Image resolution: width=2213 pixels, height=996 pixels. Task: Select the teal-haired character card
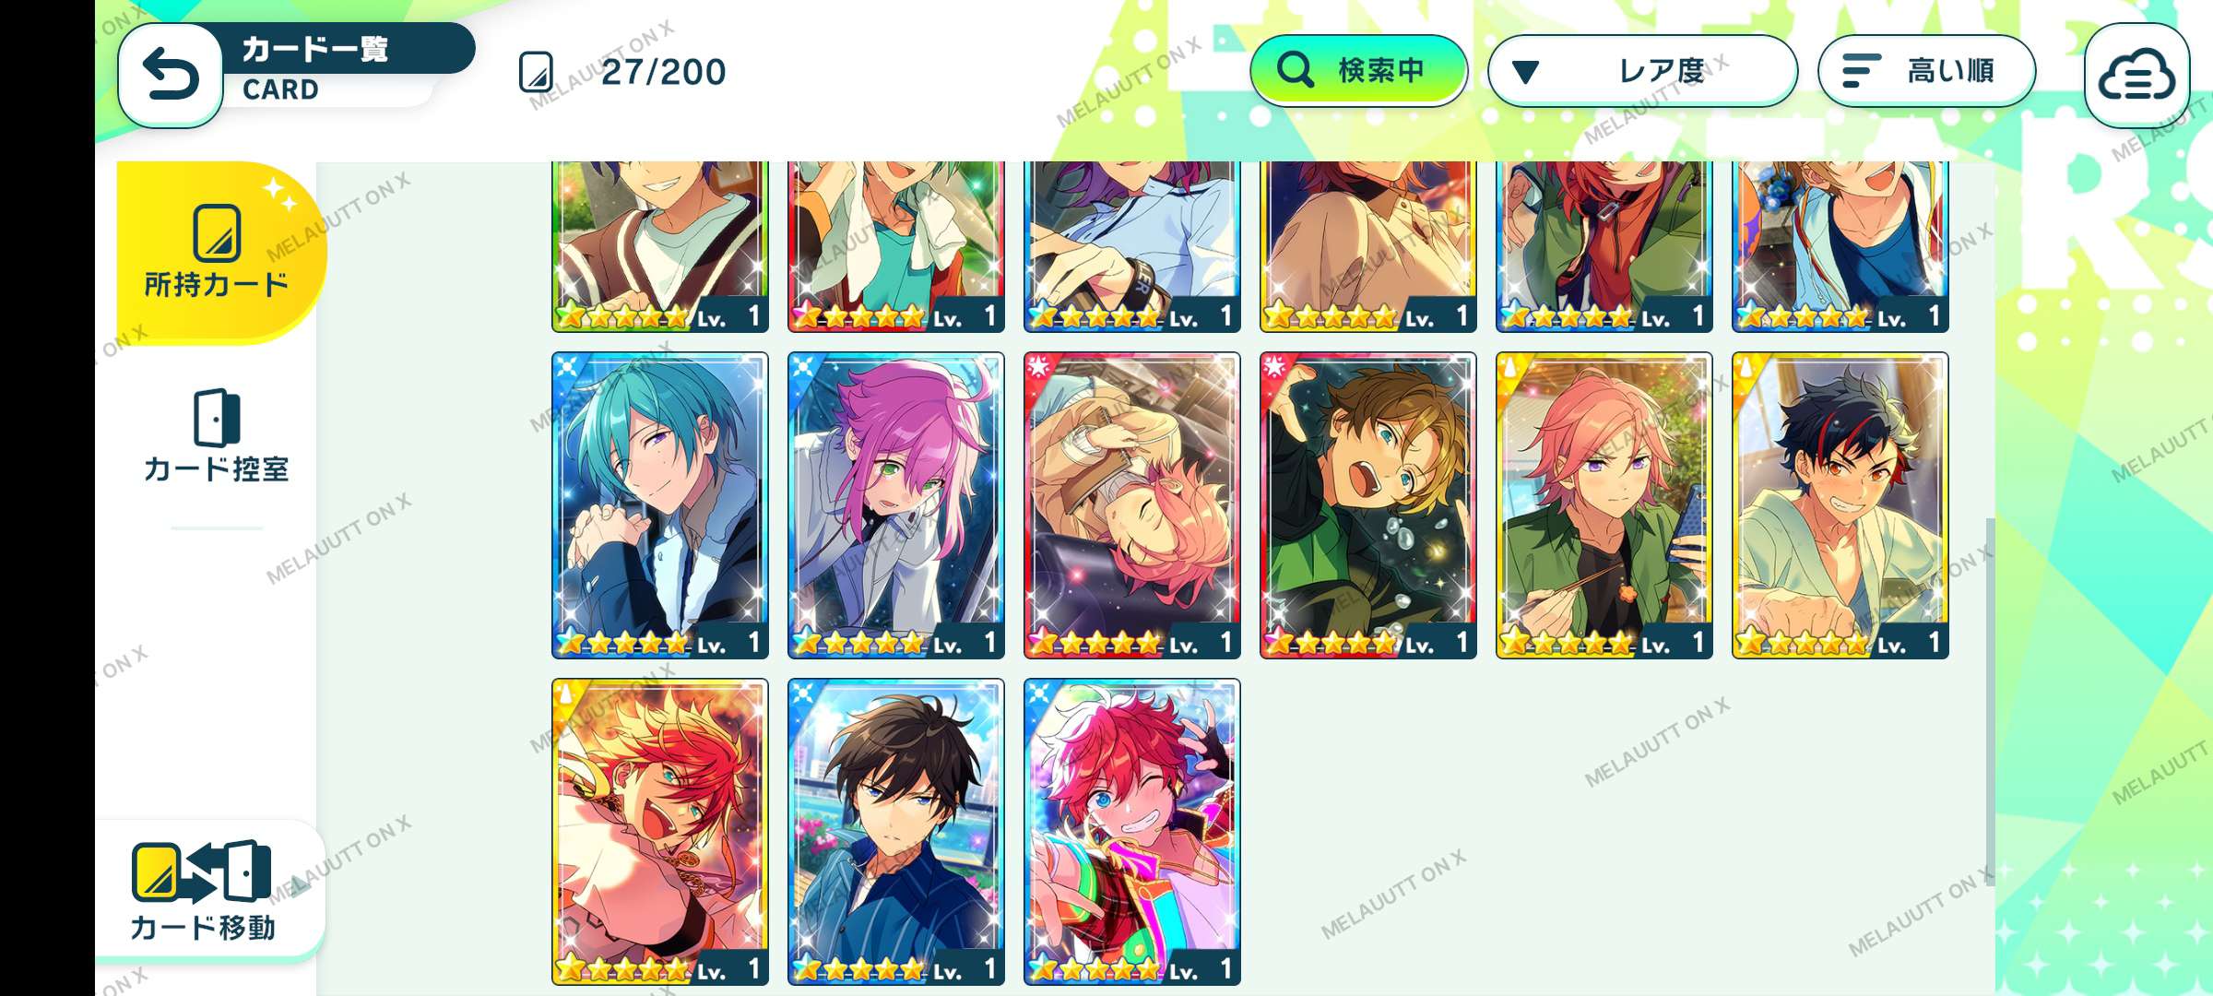click(x=660, y=505)
